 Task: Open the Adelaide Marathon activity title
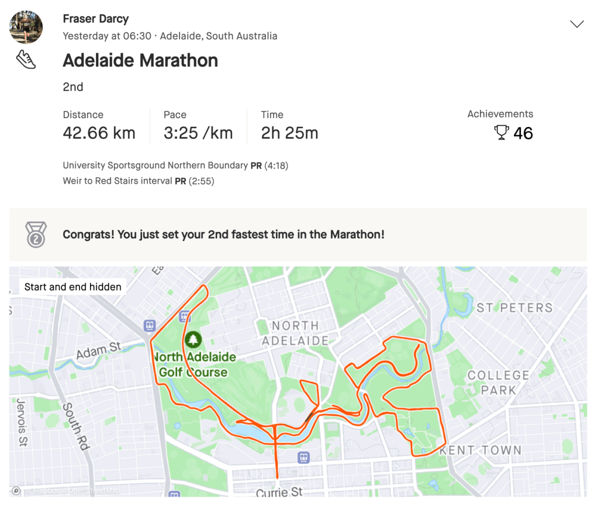point(140,60)
